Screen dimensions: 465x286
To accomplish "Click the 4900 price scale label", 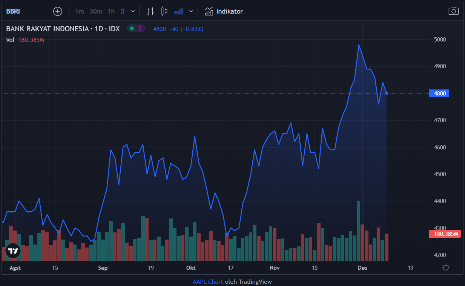I will [440, 66].
